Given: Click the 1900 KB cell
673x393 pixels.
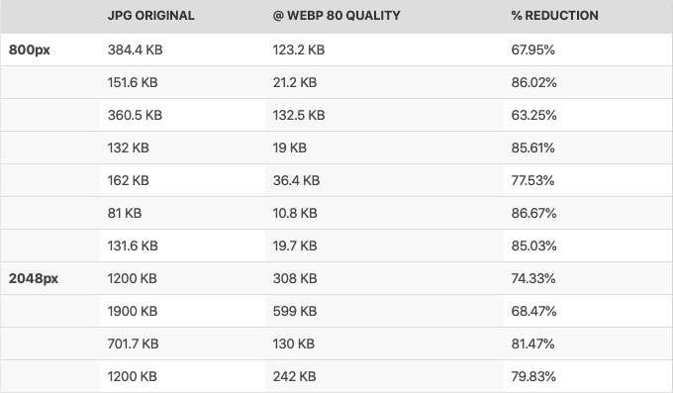Looking at the screenshot, I should (x=182, y=311).
